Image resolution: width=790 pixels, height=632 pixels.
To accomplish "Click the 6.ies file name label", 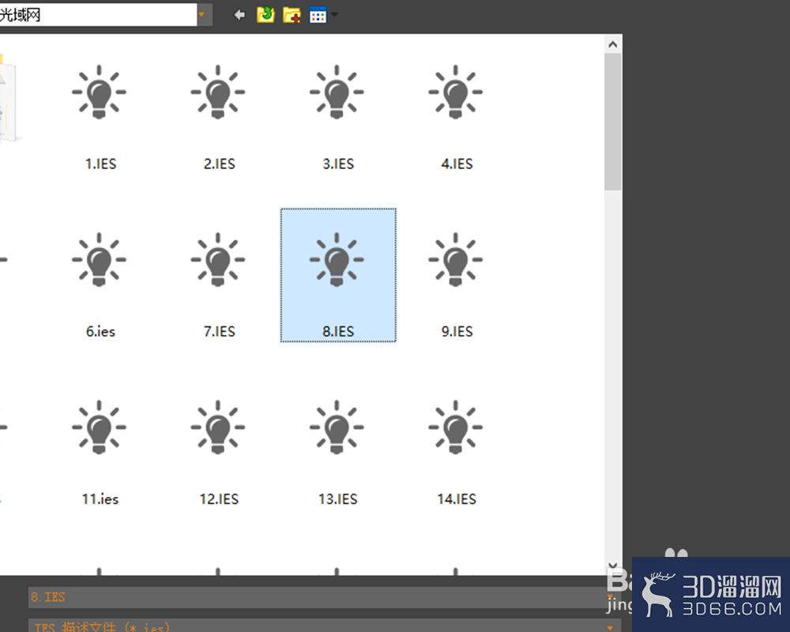I will click(x=100, y=331).
